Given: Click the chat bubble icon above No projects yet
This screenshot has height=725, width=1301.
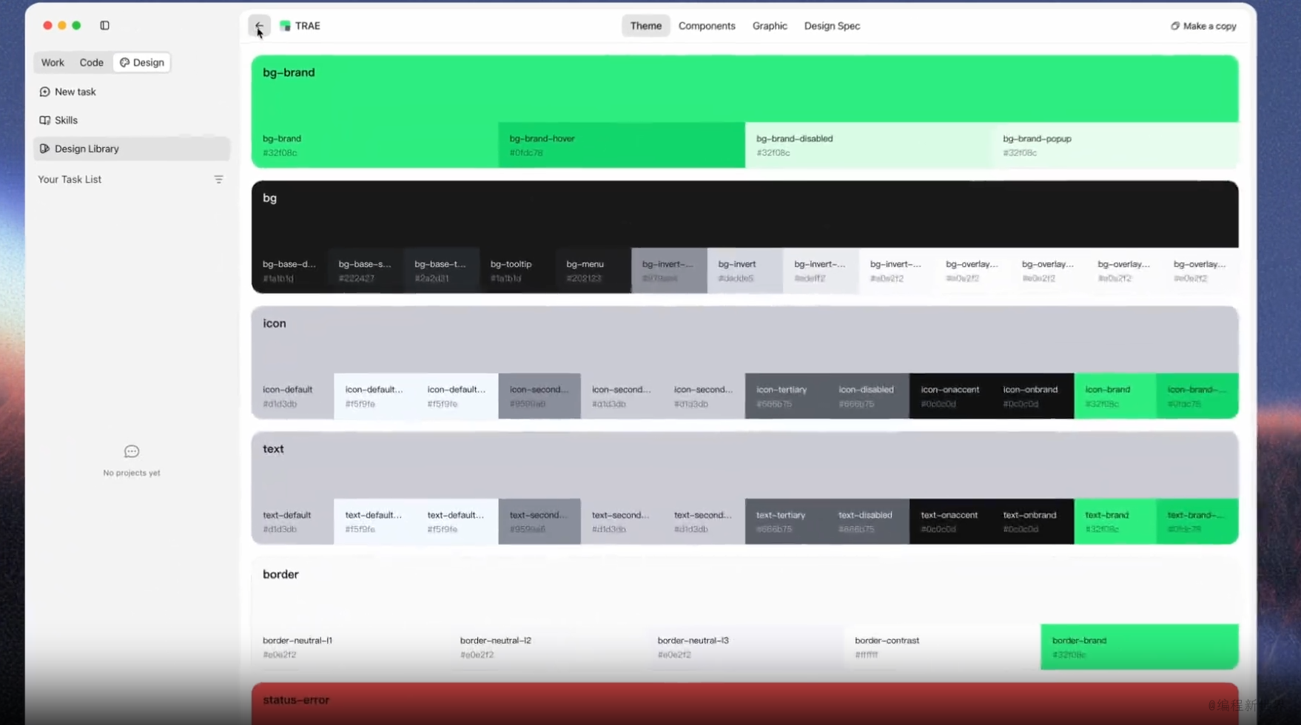Looking at the screenshot, I should click(132, 451).
